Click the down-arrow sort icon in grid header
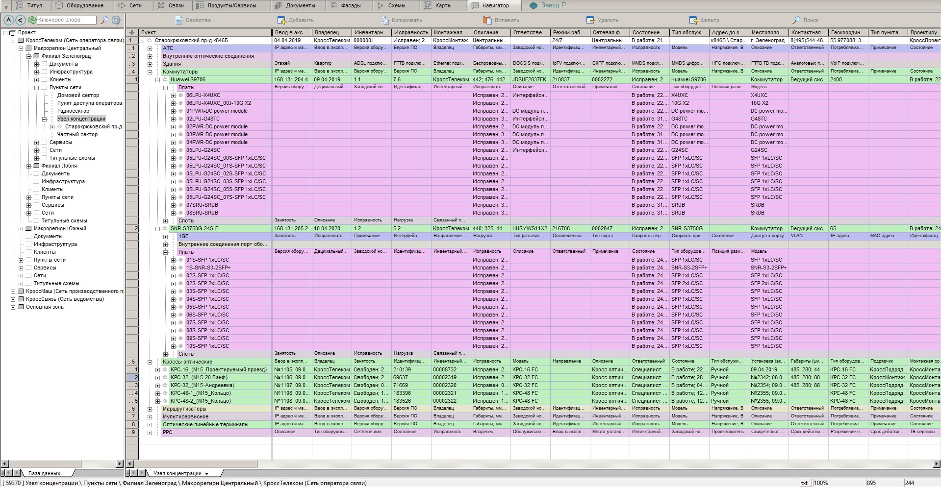941x487 pixels. [x=131, y=32]
